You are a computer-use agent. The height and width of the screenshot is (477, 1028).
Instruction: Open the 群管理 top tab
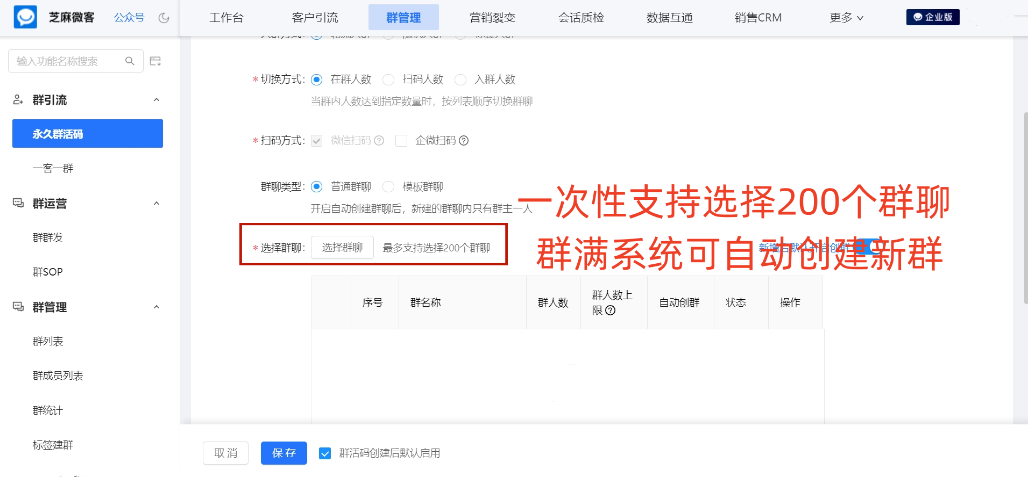pyautogui.click(x=403, y=18)
